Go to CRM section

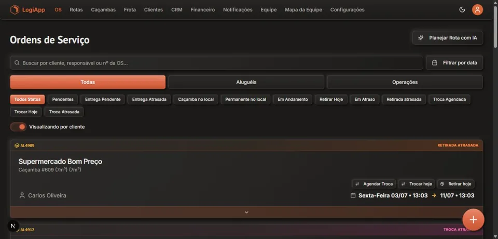(x=176, y=9)
